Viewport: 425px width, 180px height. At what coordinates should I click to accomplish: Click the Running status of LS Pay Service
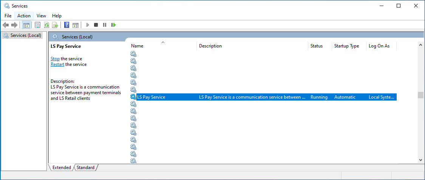pyautogui.click(x=319, y=97)
